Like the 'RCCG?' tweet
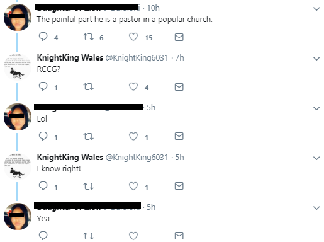 [133, 86]
